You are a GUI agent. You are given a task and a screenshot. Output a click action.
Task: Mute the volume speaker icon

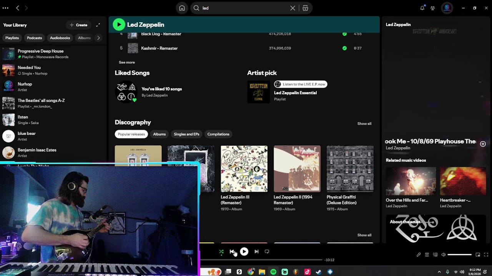(443, 255)
